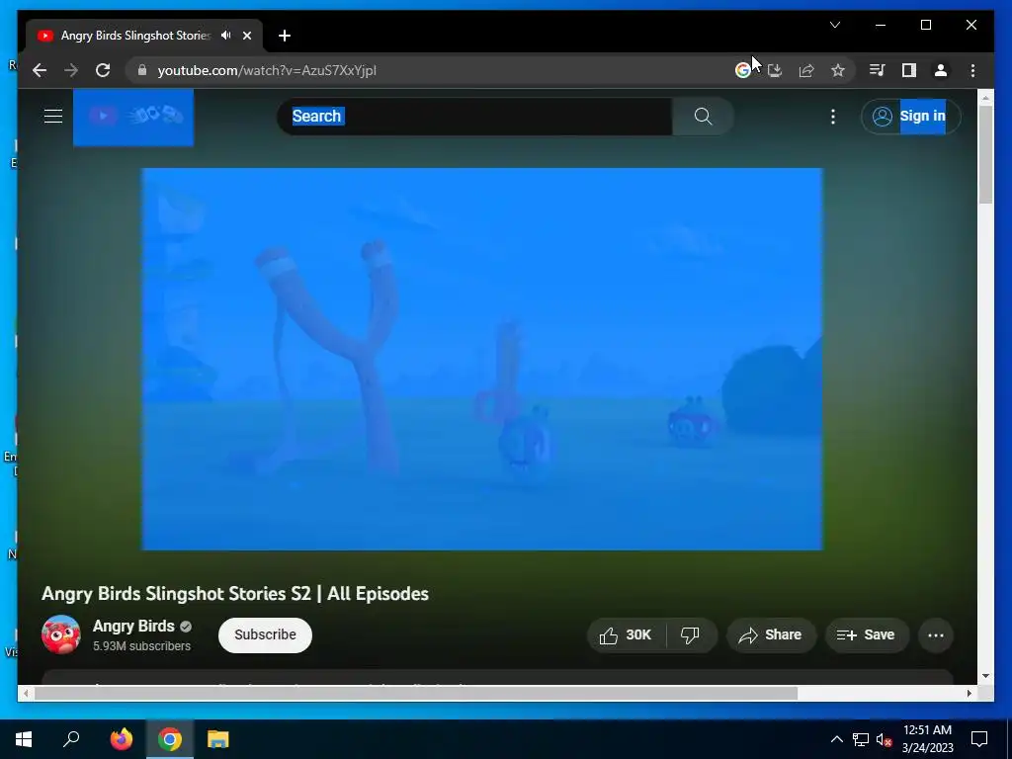Open volume control in system tray
This screenshot has width=1012, height=759.
[884, 739]
